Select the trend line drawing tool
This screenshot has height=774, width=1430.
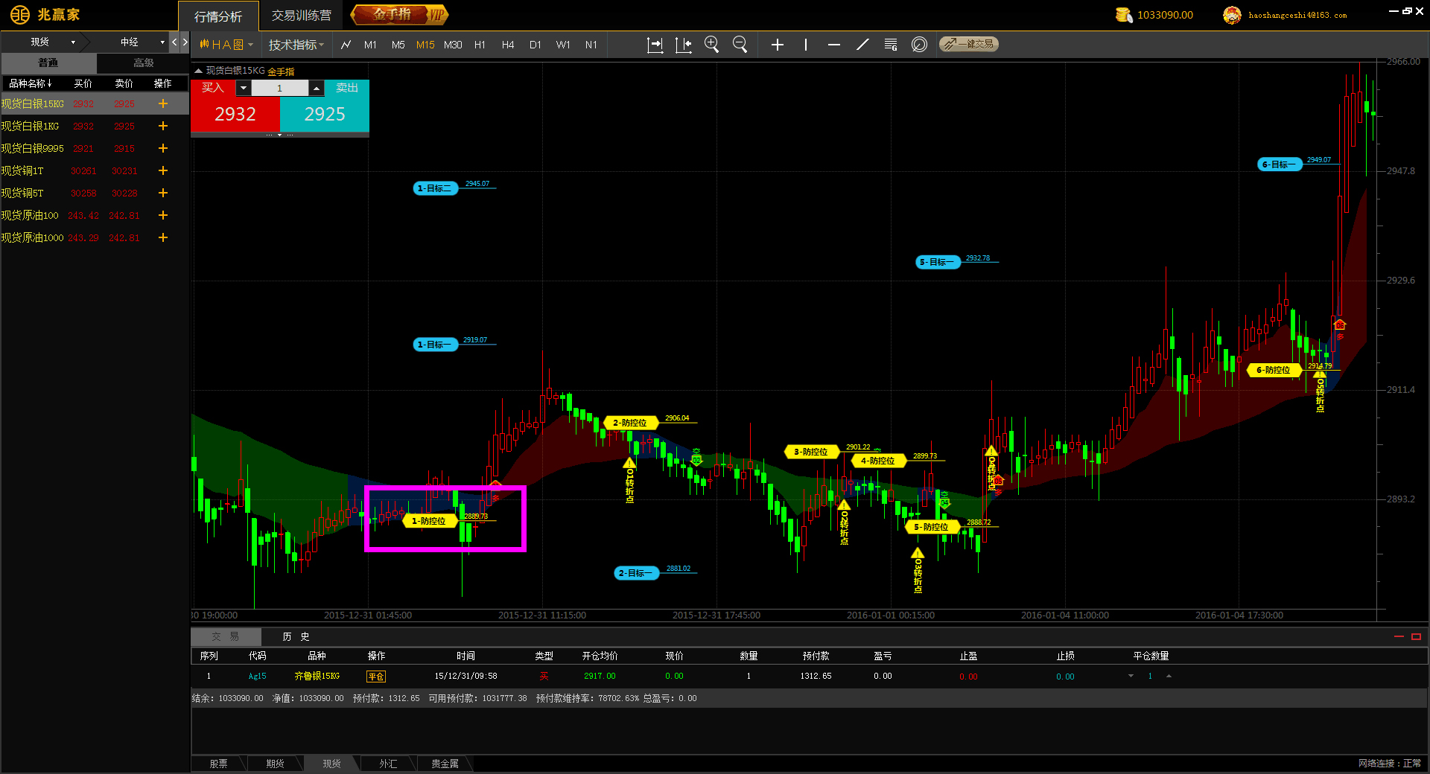click(862, 45)
